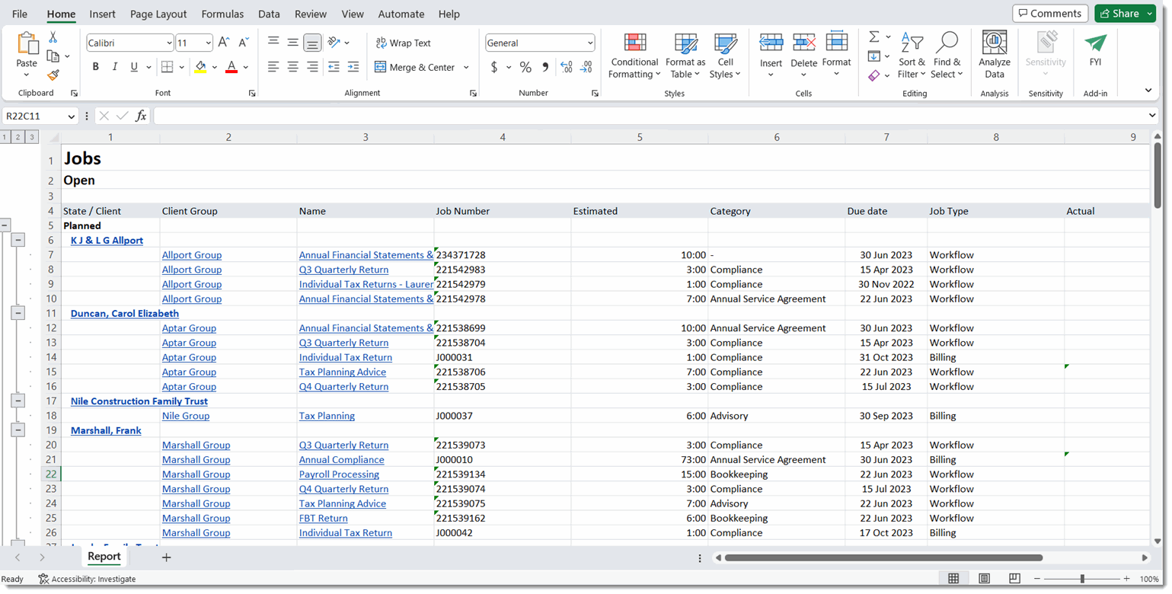The width and height of the screenshot is (1172, 594).
Task: Align text to the right
Action: (x=312, y=67)
